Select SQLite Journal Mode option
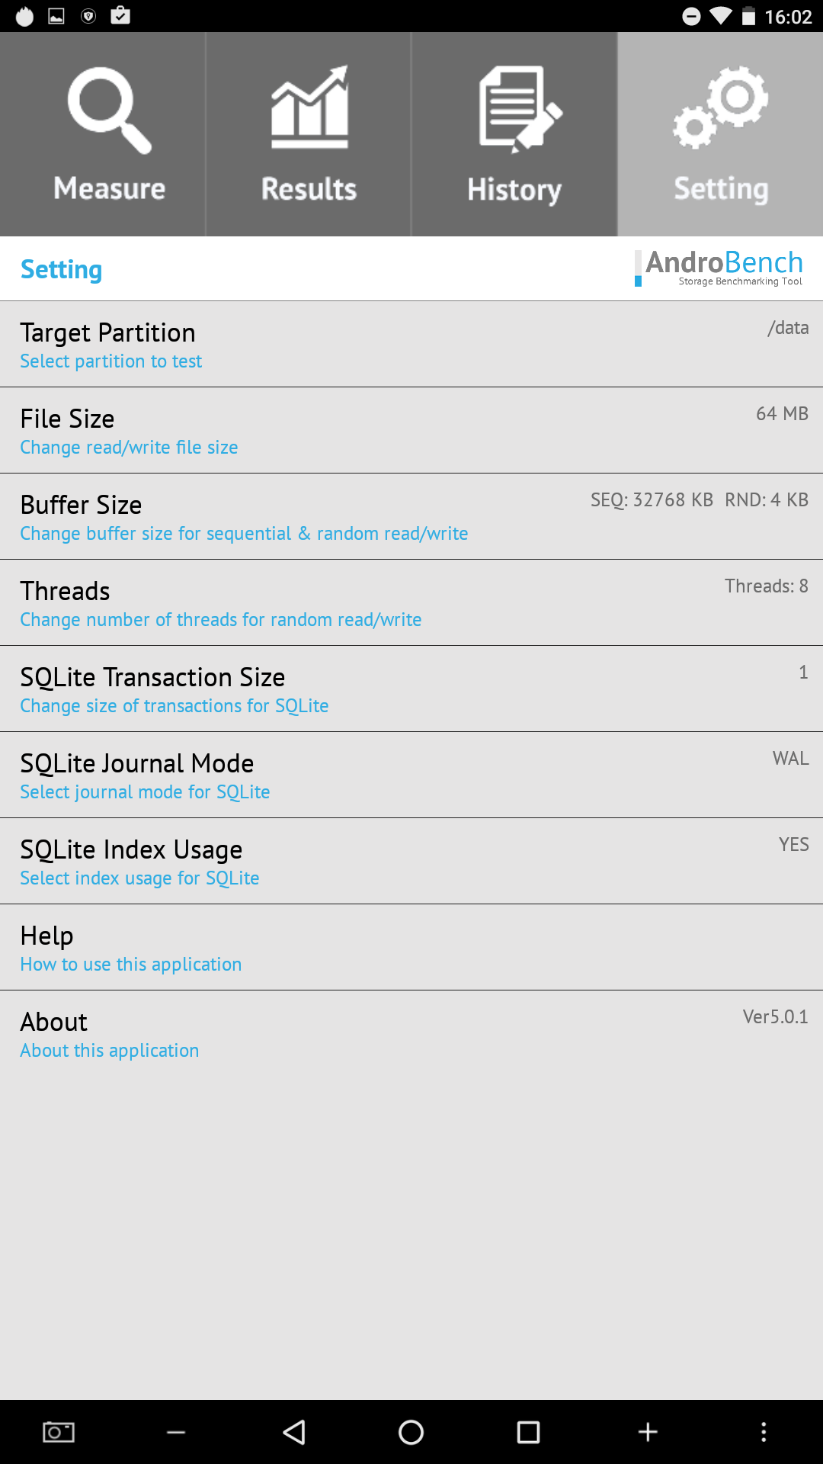The image size is (823, 1464). coord(411,775)
